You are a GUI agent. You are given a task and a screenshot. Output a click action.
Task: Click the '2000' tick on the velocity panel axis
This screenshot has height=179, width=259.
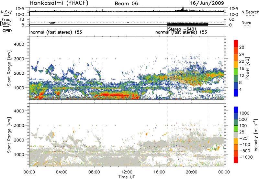tap(19, 140)
